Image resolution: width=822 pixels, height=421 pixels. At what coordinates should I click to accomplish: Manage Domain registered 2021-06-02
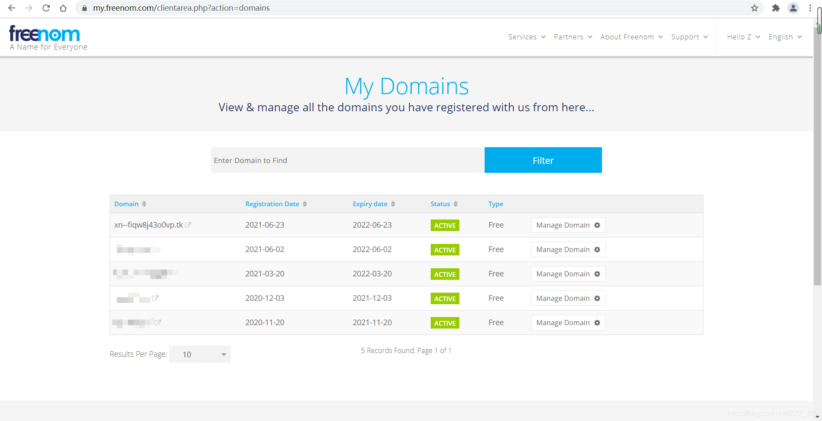pyautogui.click(x=568, y=249)
